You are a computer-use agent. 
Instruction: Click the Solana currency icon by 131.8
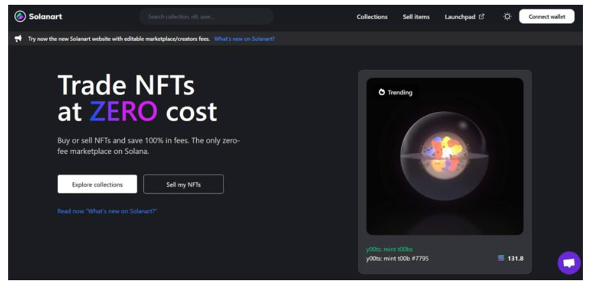pos(501,258)
